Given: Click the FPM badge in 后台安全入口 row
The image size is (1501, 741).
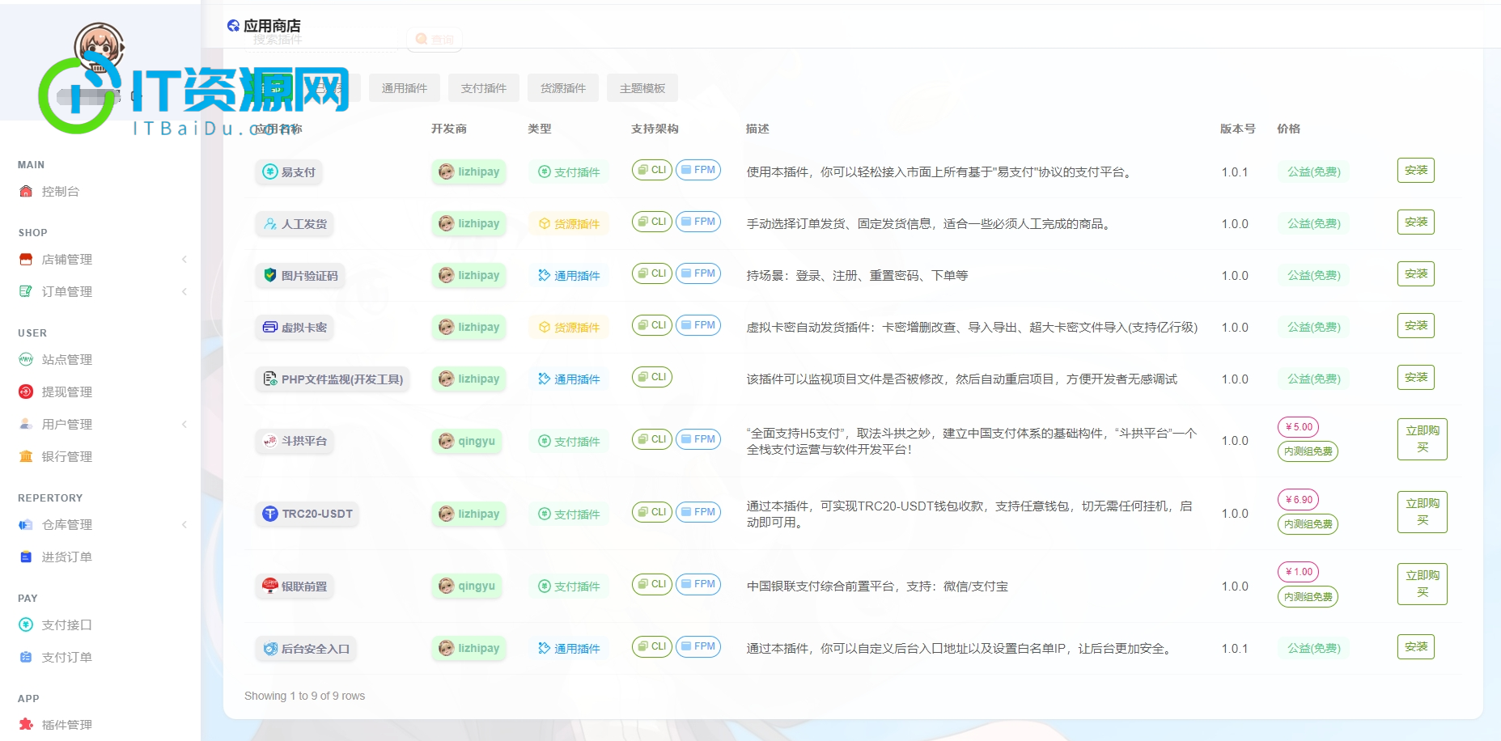Looking at the screenshot, I should point(698,646).
